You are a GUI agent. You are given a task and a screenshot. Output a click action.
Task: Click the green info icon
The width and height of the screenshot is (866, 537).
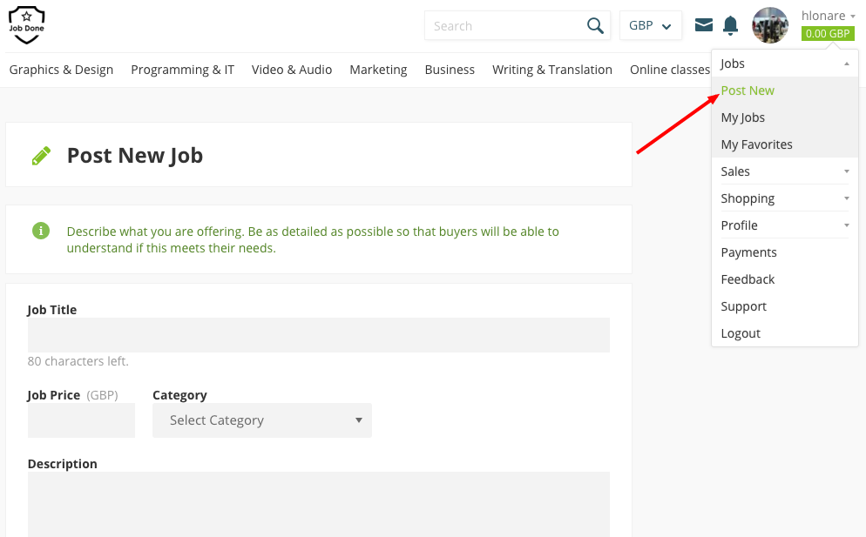coord(41,231)
